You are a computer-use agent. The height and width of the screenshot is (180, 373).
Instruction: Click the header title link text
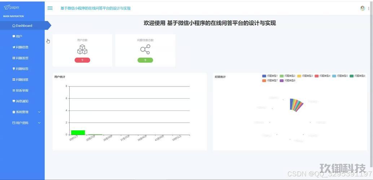(x=95, y=8)
